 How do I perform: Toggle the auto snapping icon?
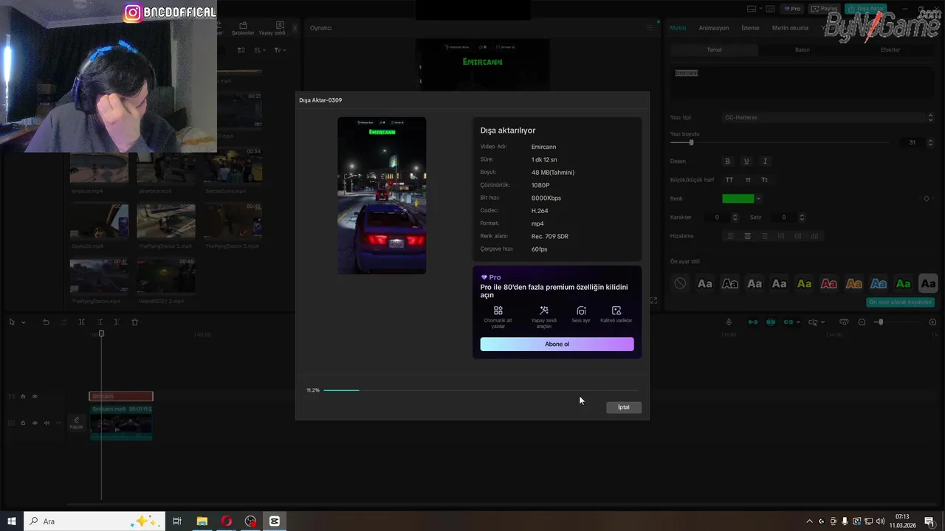coord(771,322)
